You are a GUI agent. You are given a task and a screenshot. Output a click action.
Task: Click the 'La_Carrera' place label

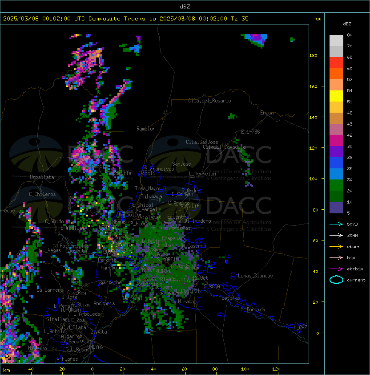[50, 290]
